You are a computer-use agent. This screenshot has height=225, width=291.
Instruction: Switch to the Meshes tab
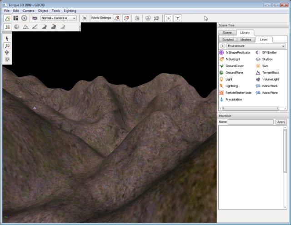click(246, 40)
